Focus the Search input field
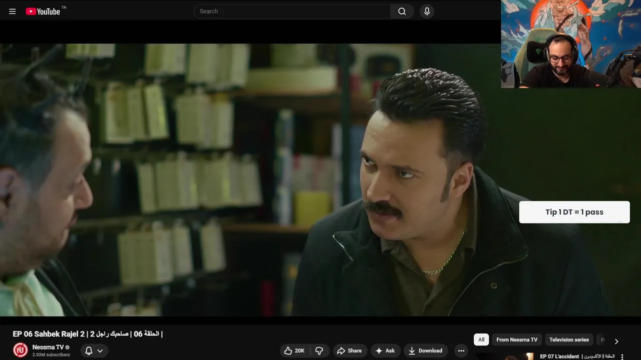Image resolution: width=641 pixels, height=360 pixels. point(292,11)
